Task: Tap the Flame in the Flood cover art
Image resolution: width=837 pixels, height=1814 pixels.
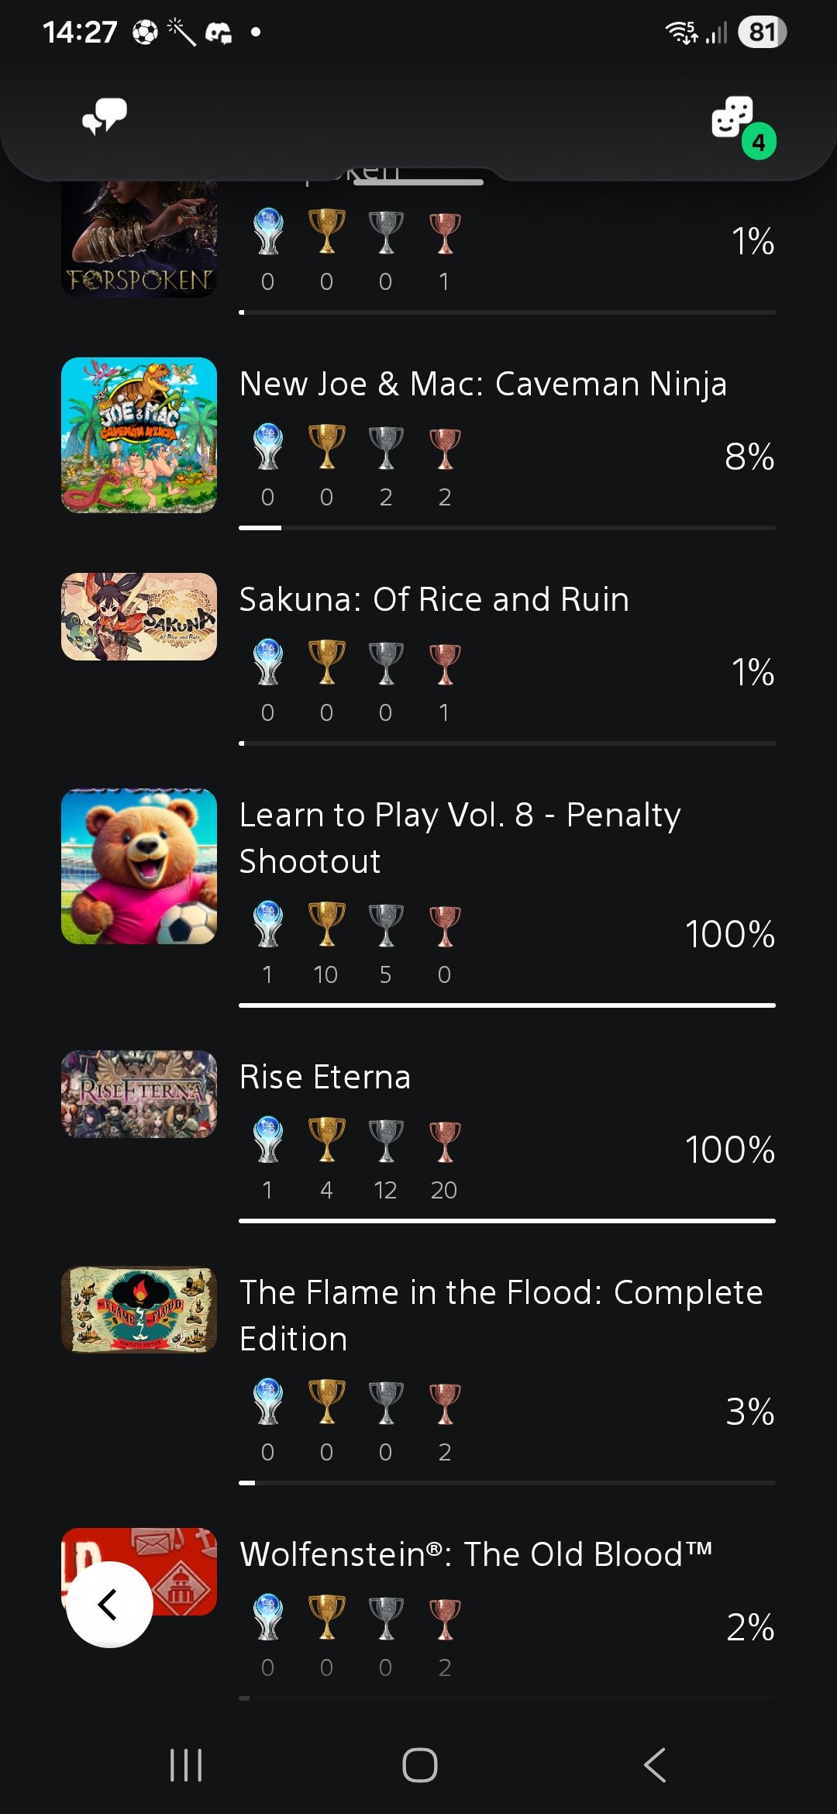Action: (139, 1310)
